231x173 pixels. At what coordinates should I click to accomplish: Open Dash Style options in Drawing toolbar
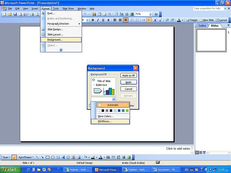[113, 157]
